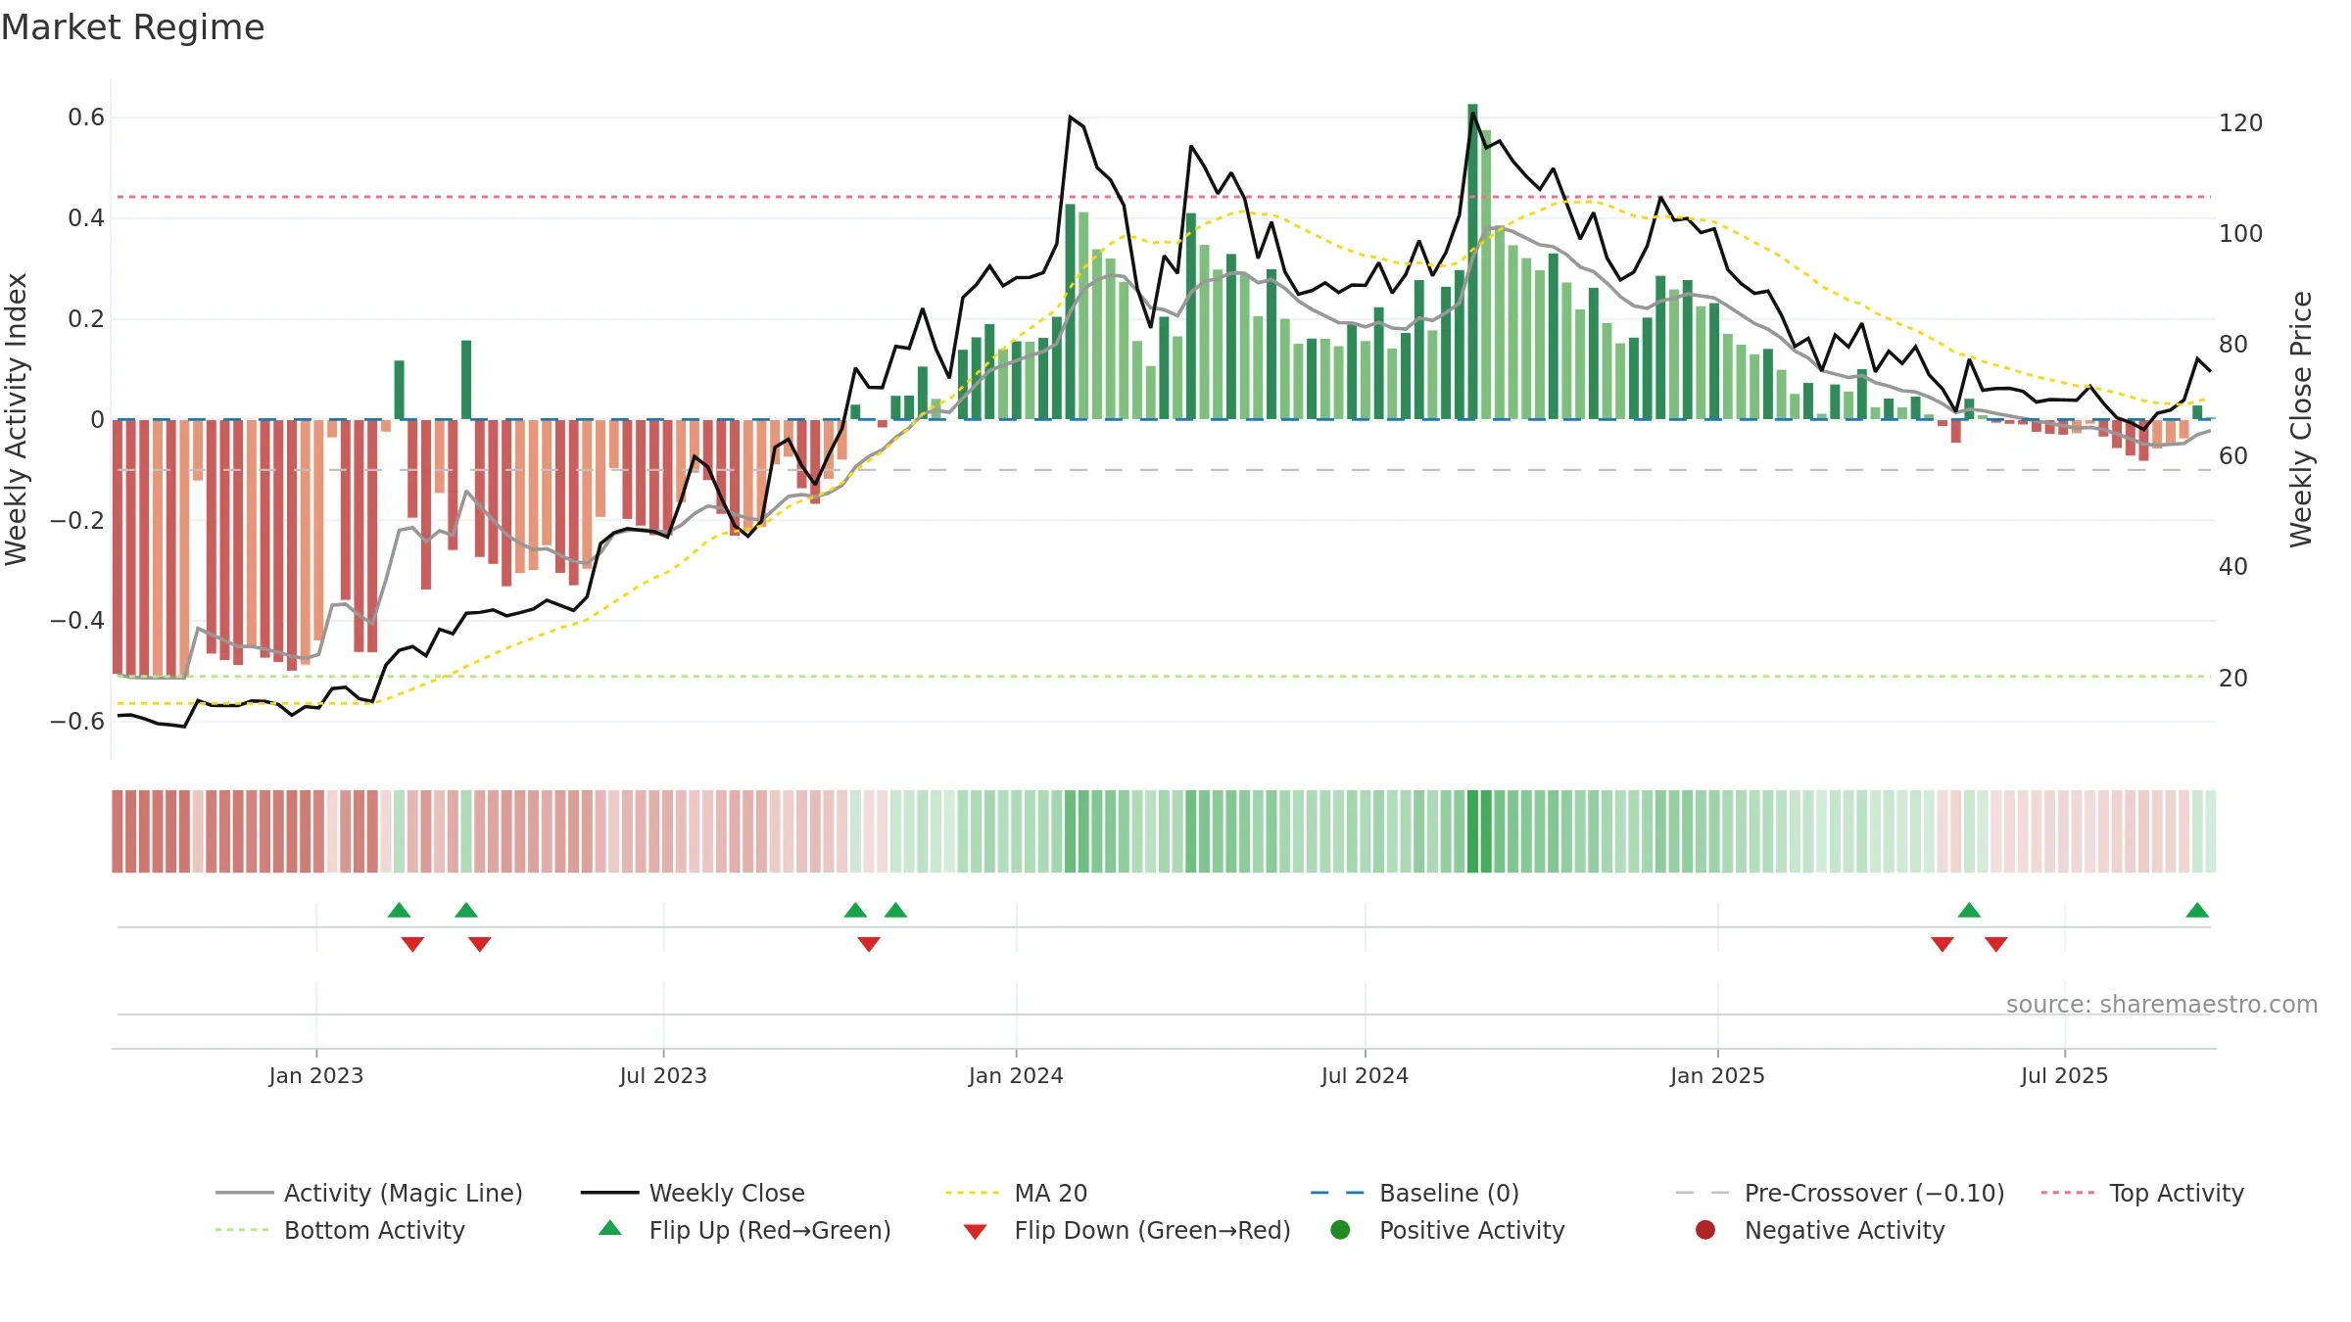Toggle Activity (Magic Line) legend entry

(369, 1193)
